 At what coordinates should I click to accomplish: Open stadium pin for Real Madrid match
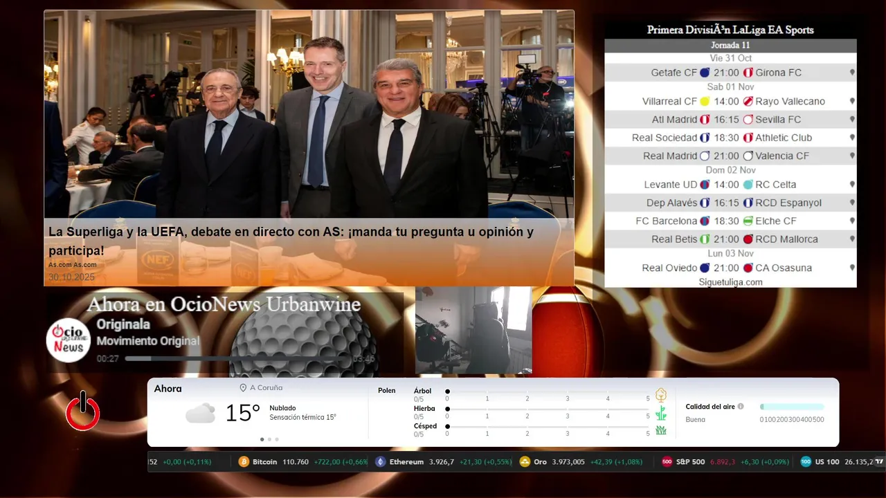[x=852, y=156]
